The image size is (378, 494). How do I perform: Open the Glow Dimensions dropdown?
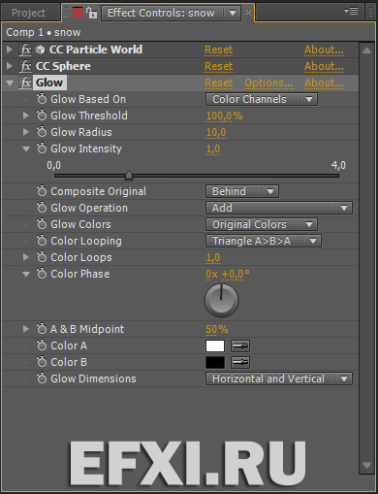click(x=279, y=379)
